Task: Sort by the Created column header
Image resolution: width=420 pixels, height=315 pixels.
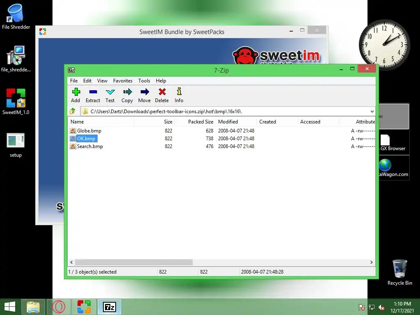Action: (277, 121)
